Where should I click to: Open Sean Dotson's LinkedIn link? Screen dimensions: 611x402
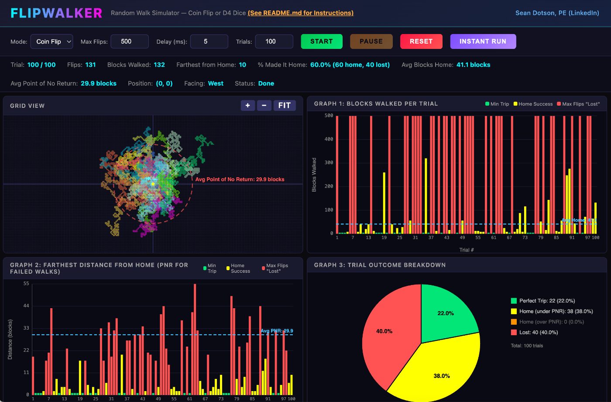click(x=557, y=13)
